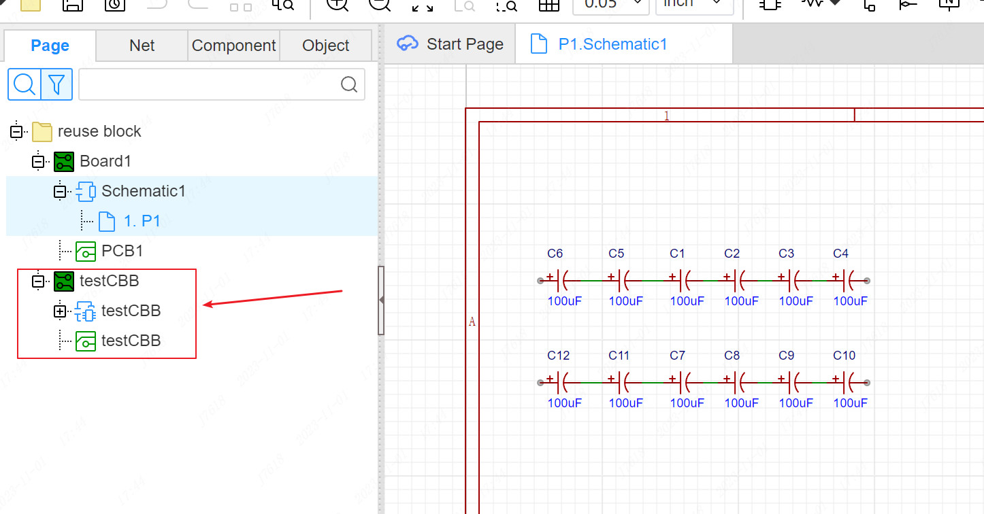Select the testCBB PCB entry

(131, 341)
